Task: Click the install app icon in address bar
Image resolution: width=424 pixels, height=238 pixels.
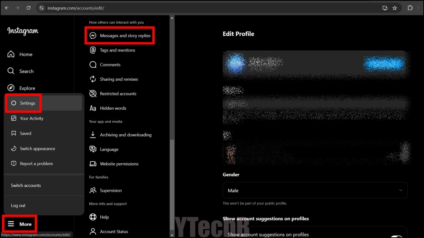Action: (385, 8)
